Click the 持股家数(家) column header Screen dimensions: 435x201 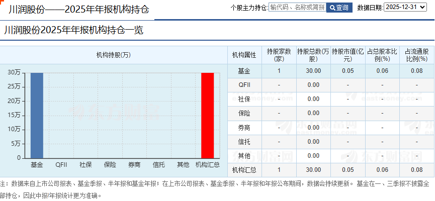[279, 55]
